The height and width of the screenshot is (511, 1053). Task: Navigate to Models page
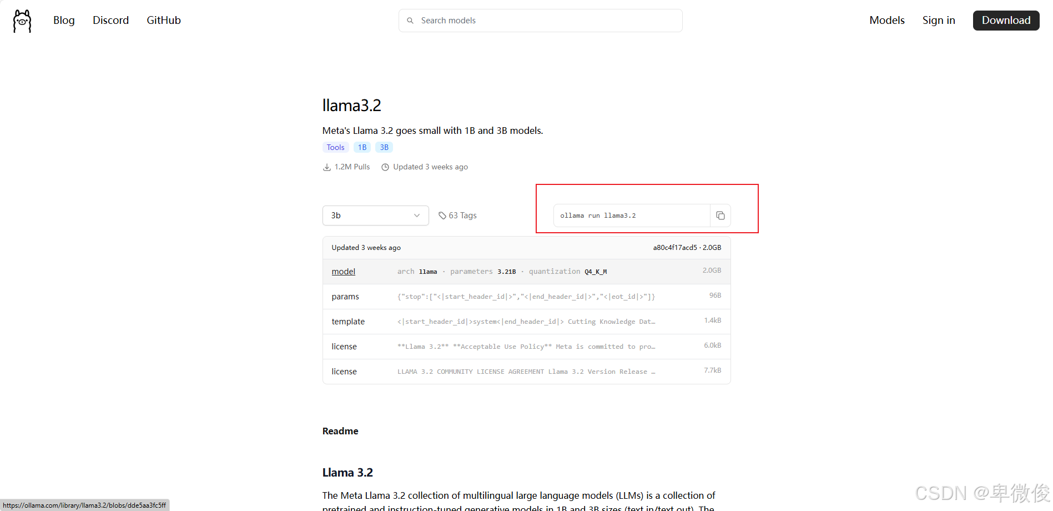coord(886,21)
